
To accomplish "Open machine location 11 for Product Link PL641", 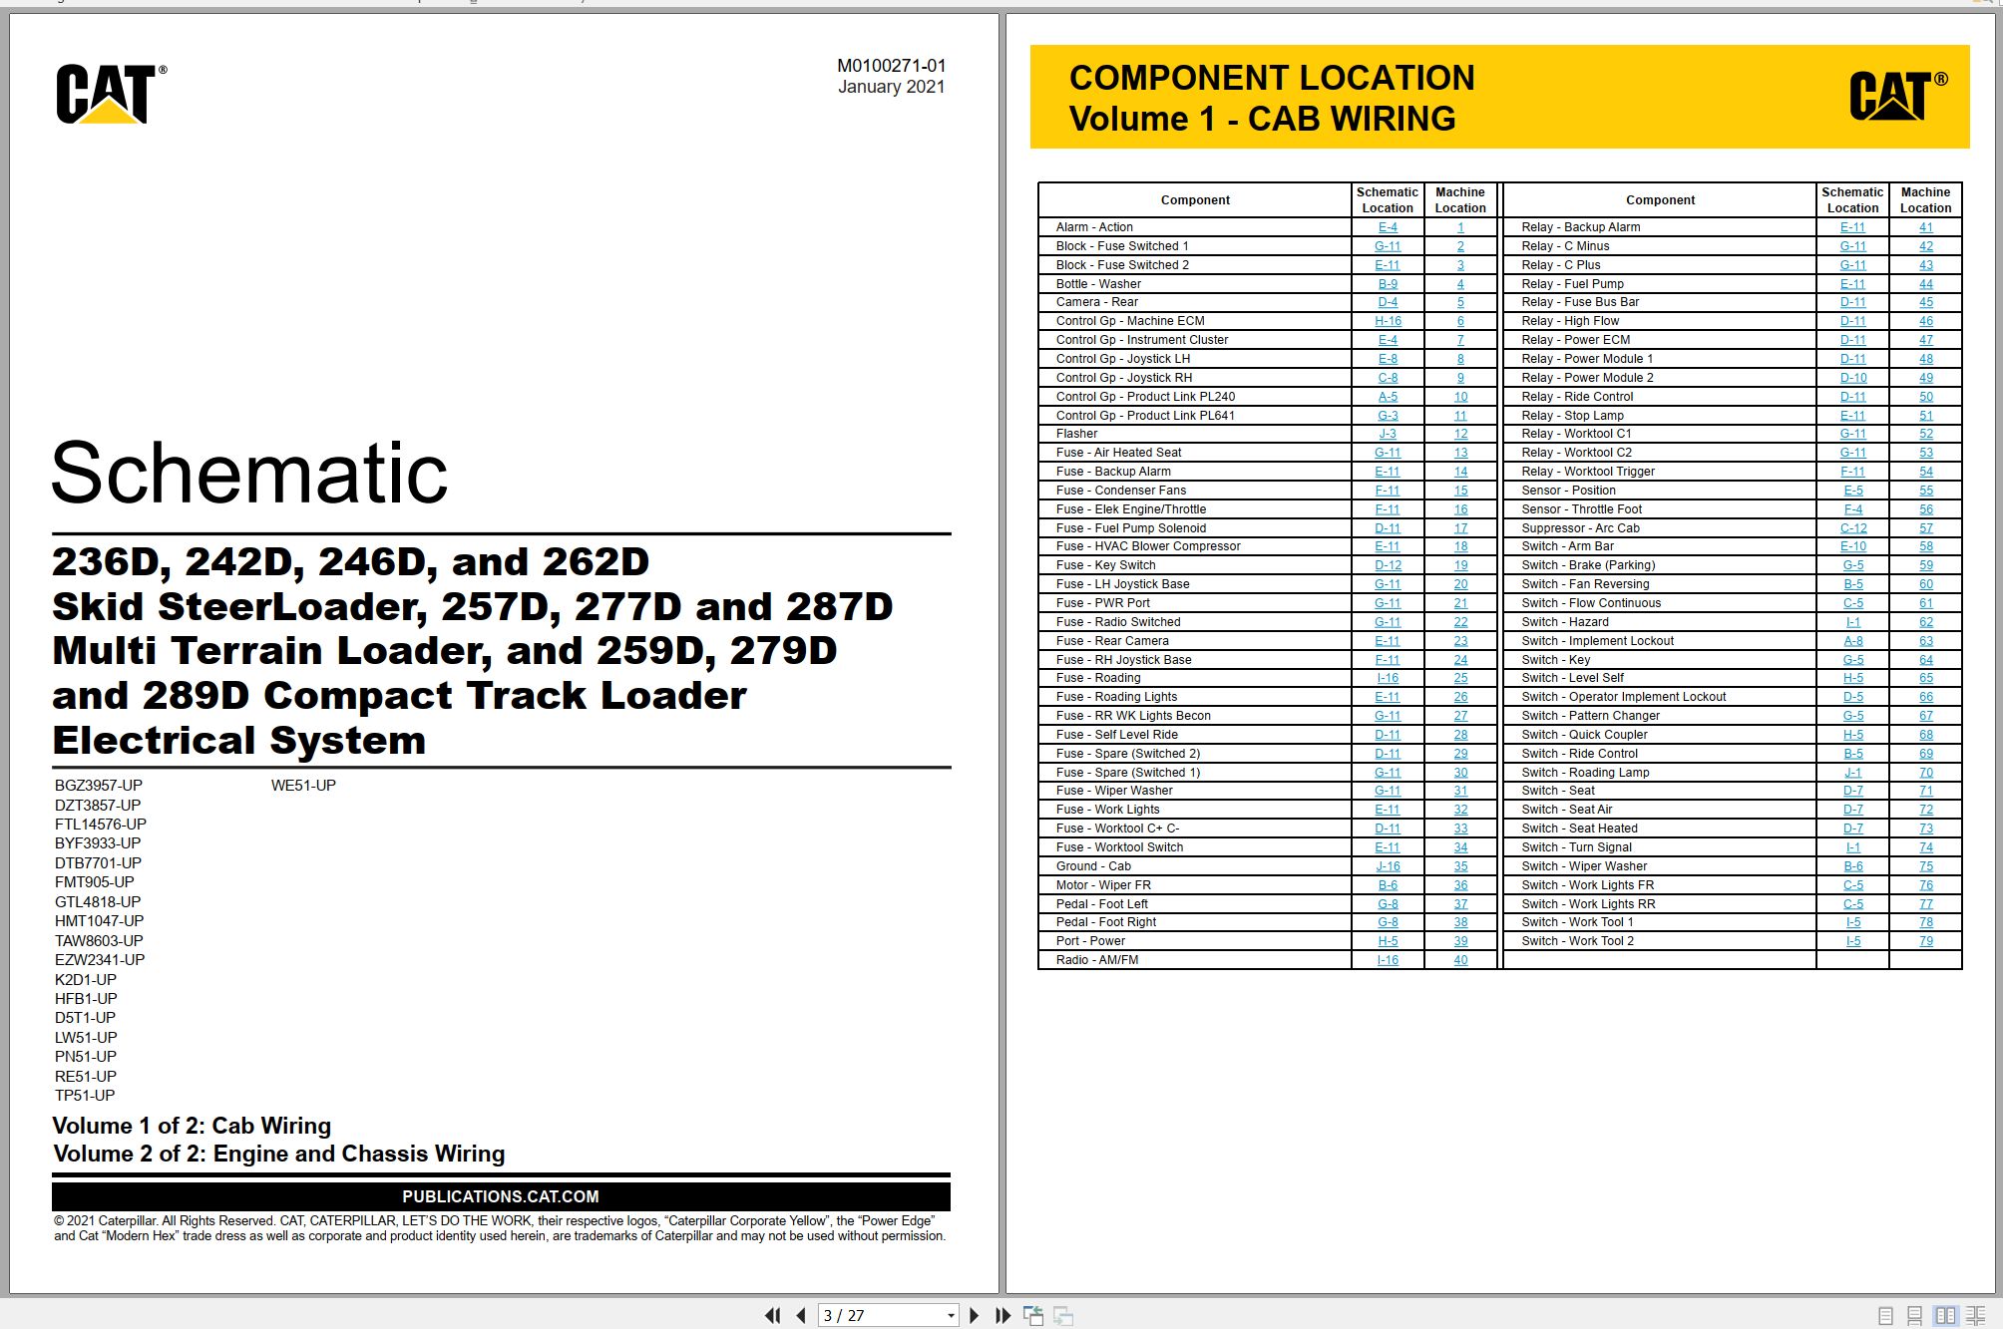I will [1460, 416].
